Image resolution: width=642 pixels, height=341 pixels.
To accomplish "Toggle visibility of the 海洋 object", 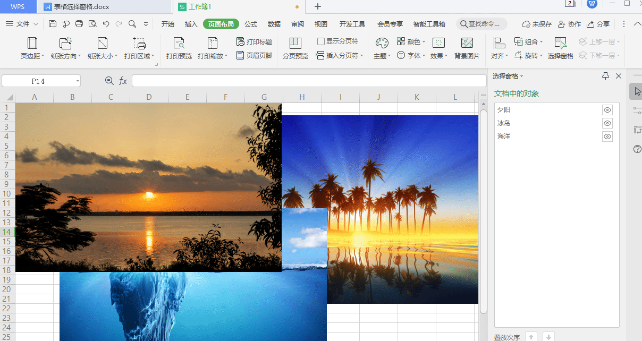I will pyautogui.click(x=607, y=137).
